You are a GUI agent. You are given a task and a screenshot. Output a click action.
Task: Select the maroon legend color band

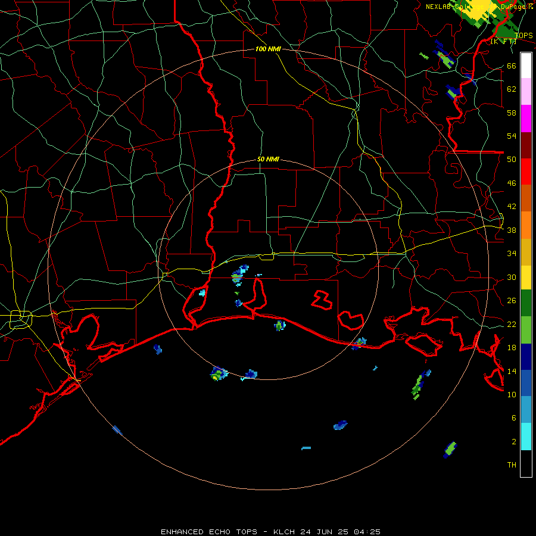(526, 145)
